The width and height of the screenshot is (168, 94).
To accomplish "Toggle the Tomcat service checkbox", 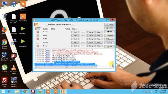I will (x=38, y=46).
